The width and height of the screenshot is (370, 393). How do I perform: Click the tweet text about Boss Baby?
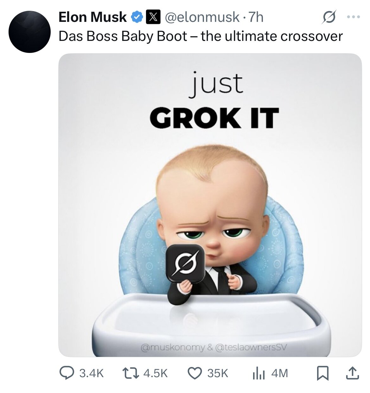[x=201, y=36]
